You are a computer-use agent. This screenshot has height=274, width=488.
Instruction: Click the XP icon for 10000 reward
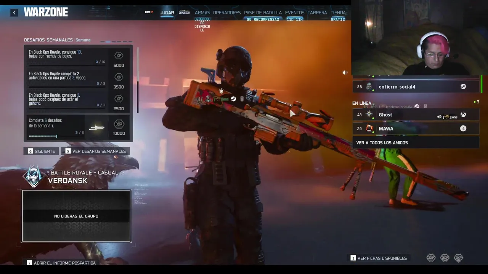119,124
